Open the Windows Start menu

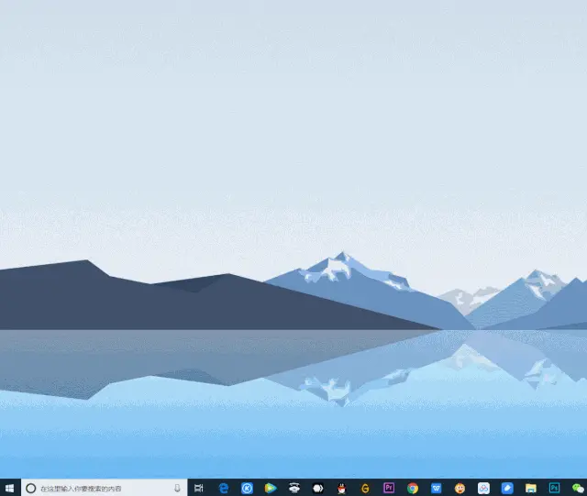pyautogui.click(x=10, y=488)
